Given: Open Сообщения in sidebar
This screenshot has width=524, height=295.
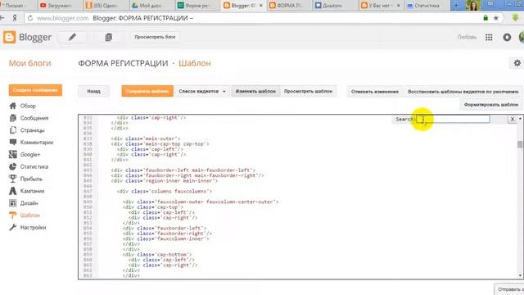Looking at the screenshot, I should coord(34,118).
